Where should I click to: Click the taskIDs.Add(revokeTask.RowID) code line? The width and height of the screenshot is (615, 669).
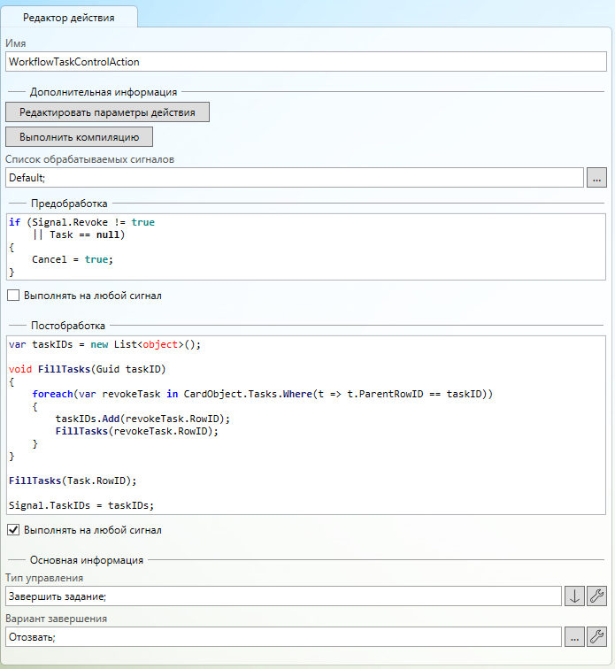(142, 419)
